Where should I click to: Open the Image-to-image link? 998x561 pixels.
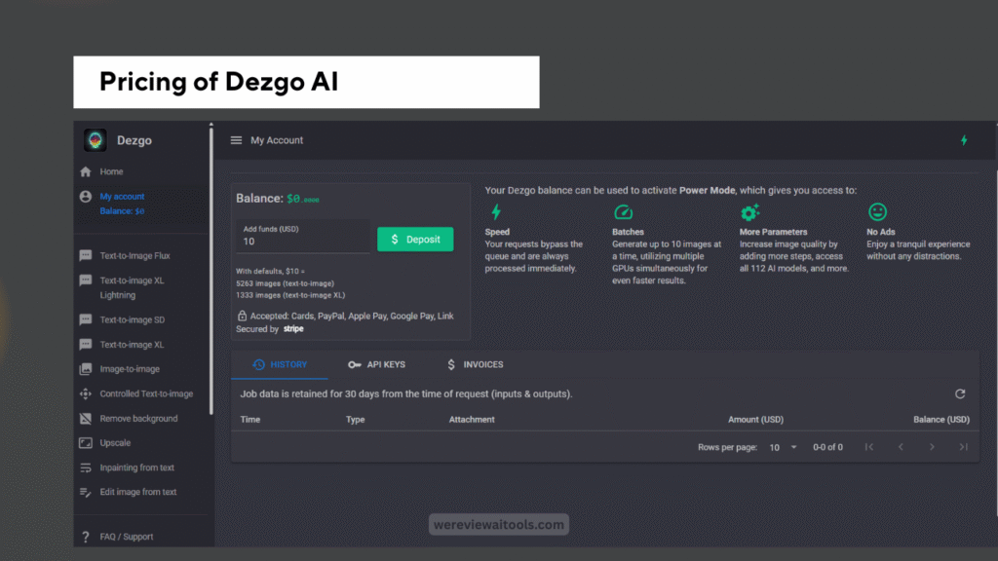click(x=130, y=369)
